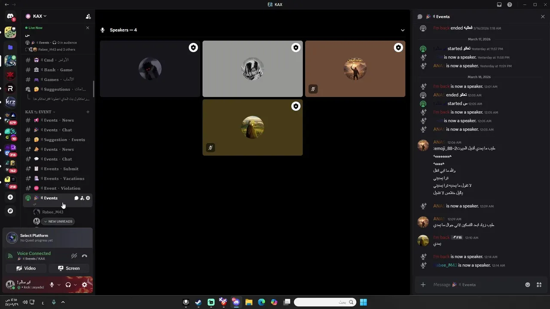Toggle microphone mute in user panel

[x=52, y=285]
